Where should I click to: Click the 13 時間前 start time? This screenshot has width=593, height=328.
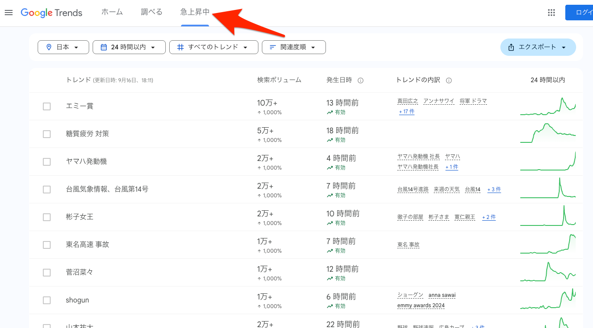(342, 103)
